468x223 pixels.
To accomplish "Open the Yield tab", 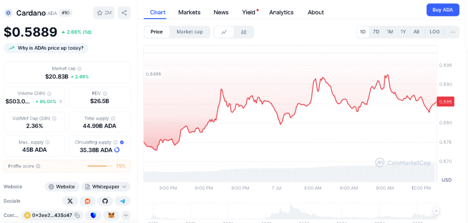I will coord(249,12).
